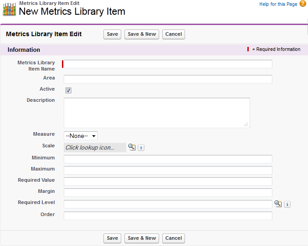Click the Minimum input field
Viewport: 308px width, 246px height.
coord(168,159)
